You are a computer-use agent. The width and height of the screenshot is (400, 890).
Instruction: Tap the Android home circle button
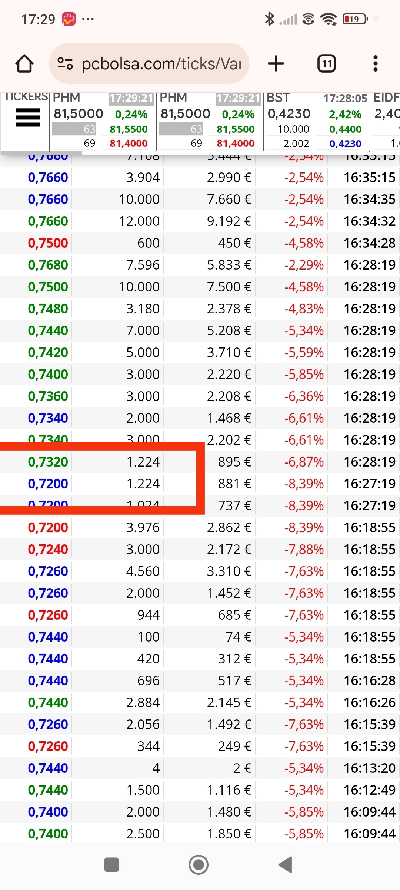(x=199, y=865)
